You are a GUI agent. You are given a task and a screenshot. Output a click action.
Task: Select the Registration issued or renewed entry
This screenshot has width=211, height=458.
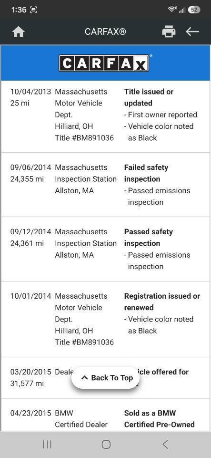point(106,319)
